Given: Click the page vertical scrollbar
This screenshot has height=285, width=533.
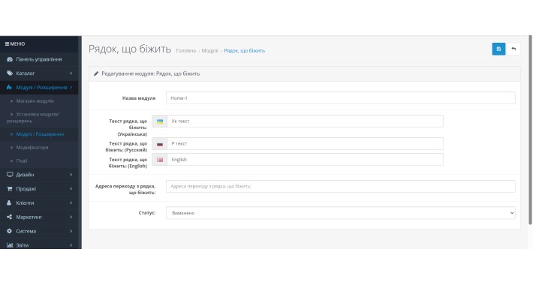Looking at the screenshot, I should (530, 130).
